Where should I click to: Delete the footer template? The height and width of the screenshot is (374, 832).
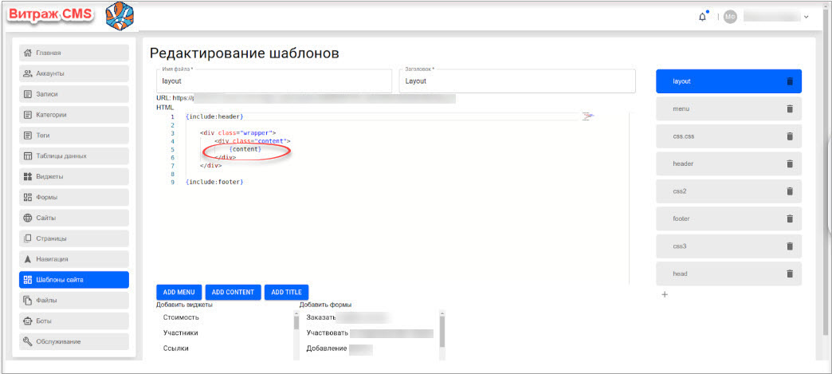point(790,218)
